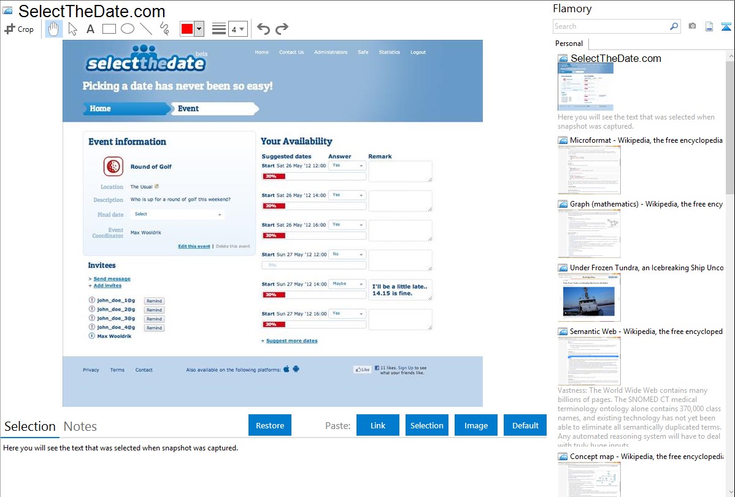735x497 pixels.
Task: Paste as Link
Action: (x=378, y=425)
